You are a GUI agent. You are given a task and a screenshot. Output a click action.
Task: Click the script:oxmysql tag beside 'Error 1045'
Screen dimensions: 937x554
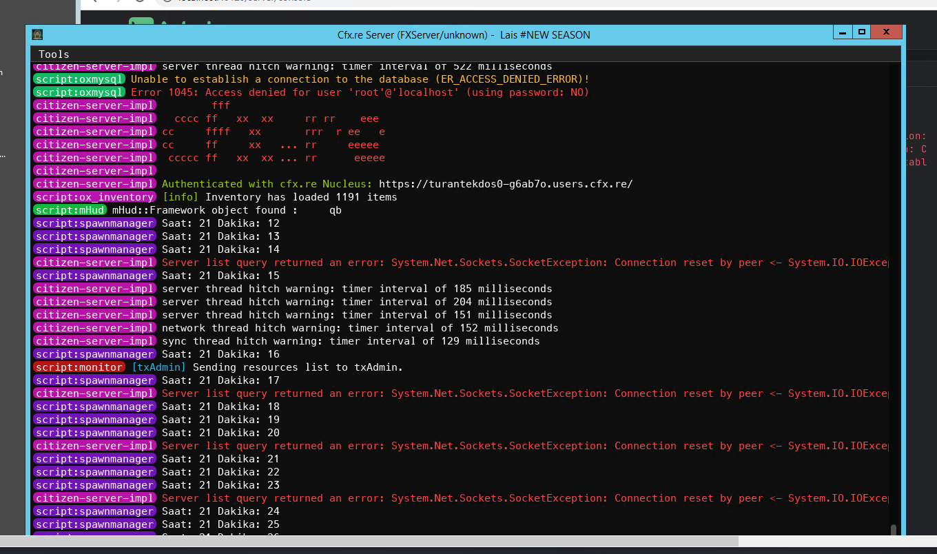(x=79, y=92)
